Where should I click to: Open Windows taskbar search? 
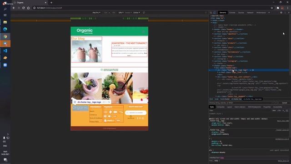click(5, 9)
